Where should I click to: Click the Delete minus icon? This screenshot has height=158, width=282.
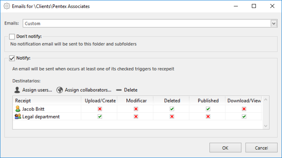pos(119,90)
